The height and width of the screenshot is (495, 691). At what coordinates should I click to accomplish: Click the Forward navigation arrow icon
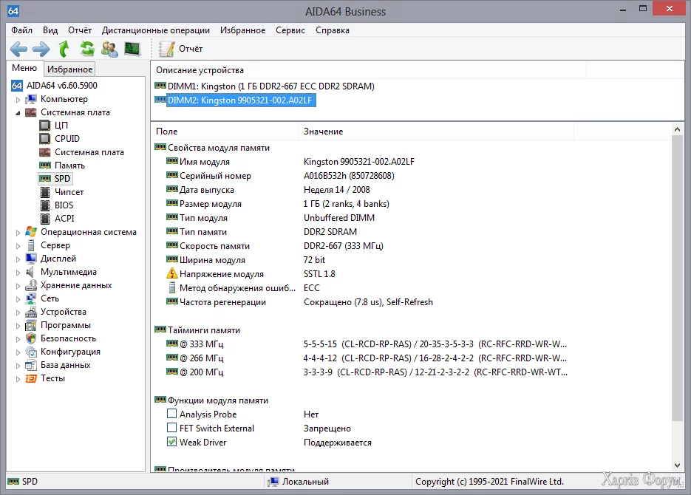coord(41,49)
